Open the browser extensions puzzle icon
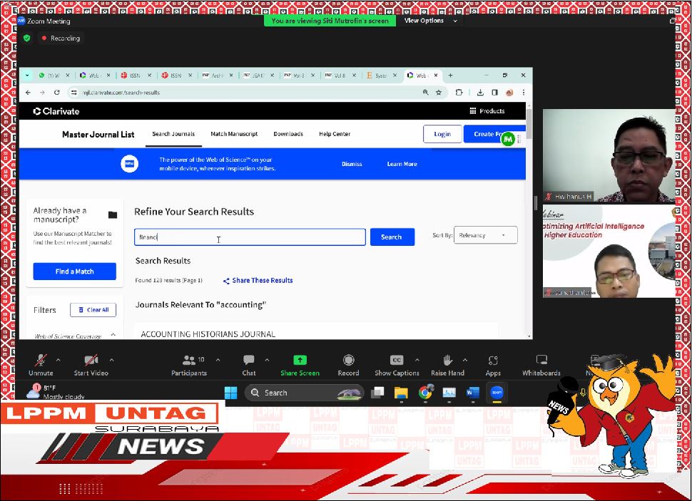Screen dimensions: 692x501 coord(459,93)
